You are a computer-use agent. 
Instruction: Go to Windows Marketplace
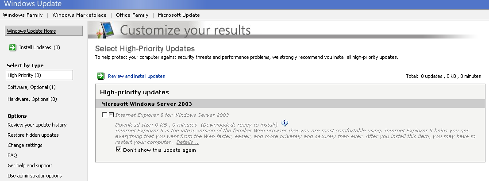79,15
